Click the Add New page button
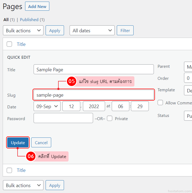Screen dimensions: 192x193 click(37, 6)
